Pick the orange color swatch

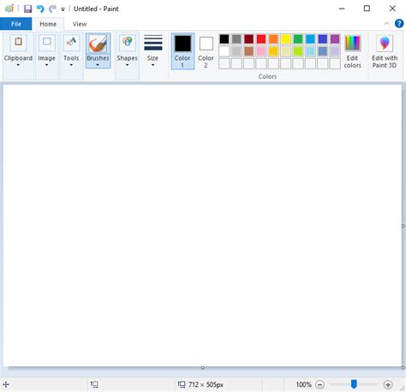click(x=273, y=39)
